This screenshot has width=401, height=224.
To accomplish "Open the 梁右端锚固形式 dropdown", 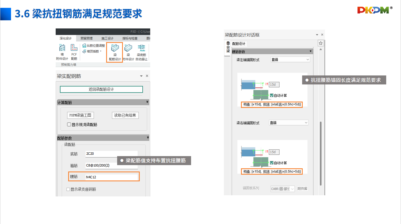I will [289, 123].
